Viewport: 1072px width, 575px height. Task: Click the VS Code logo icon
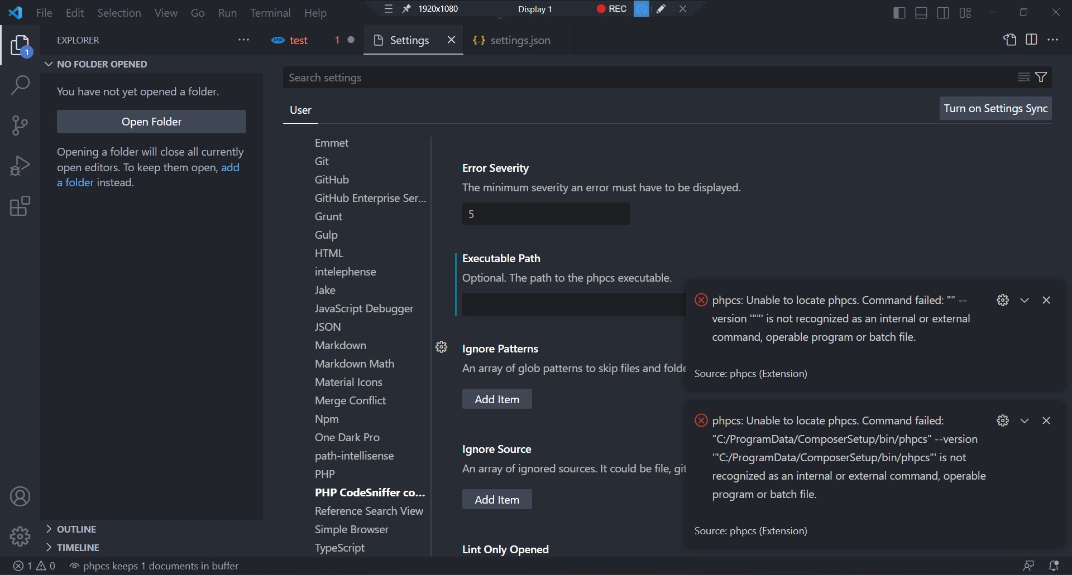coord(16,12)
